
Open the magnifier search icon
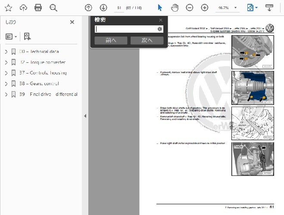53,8
